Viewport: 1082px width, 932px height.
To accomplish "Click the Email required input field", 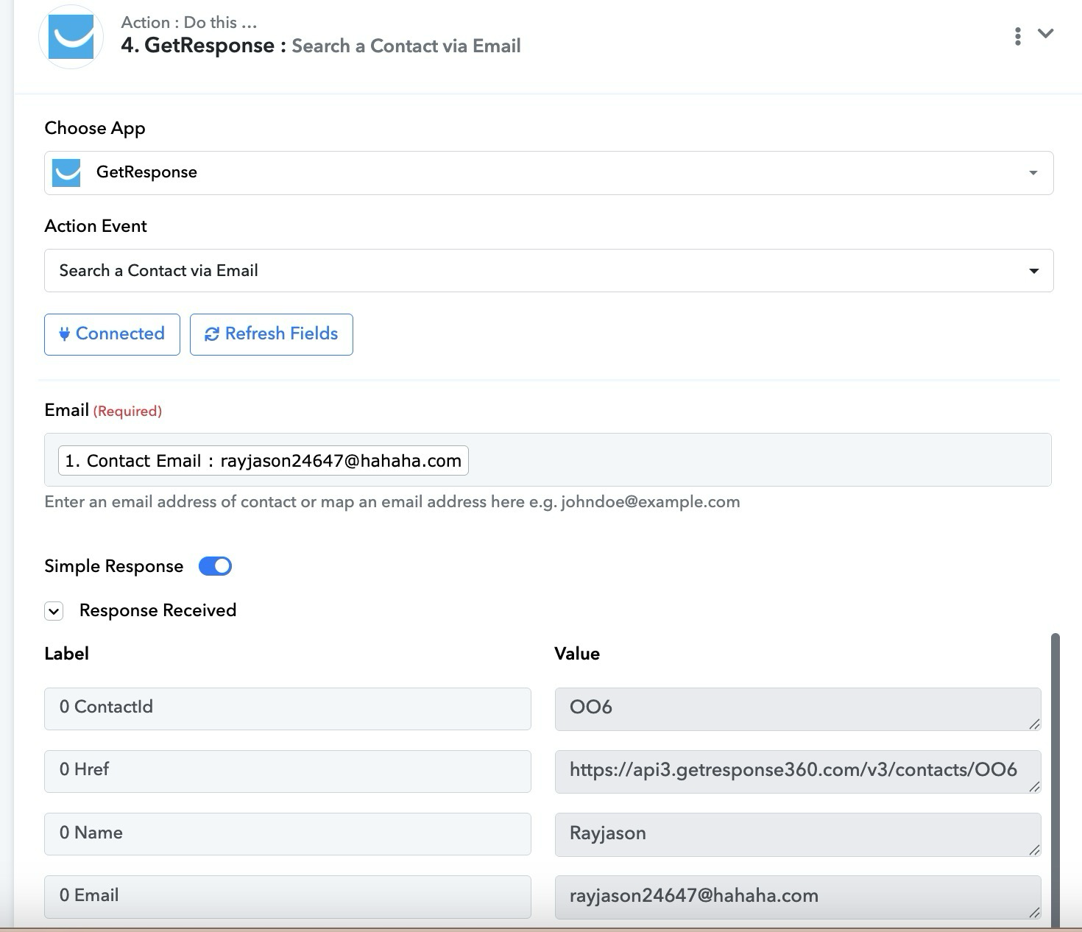I will point(758,460).
